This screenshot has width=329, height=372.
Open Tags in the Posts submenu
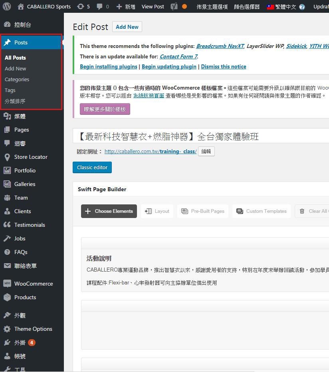(x=10, y=90)
